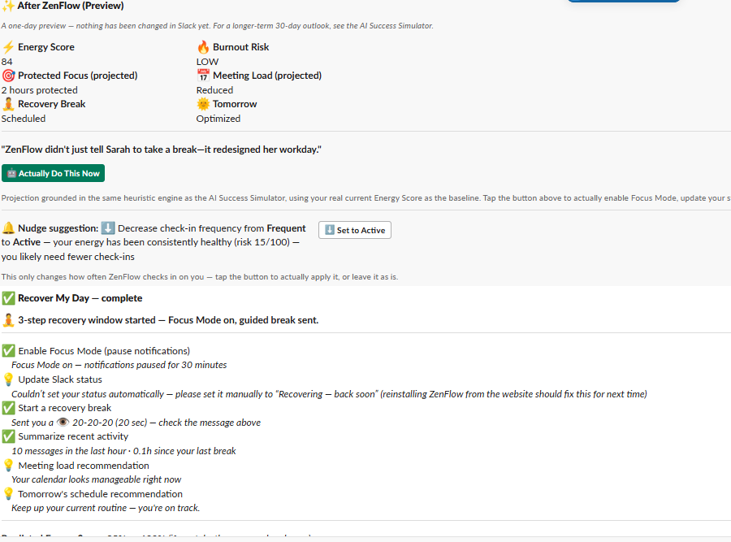Click the fire Burnout Risk icon
Screen dimensions: 731x542
point(203,47)
